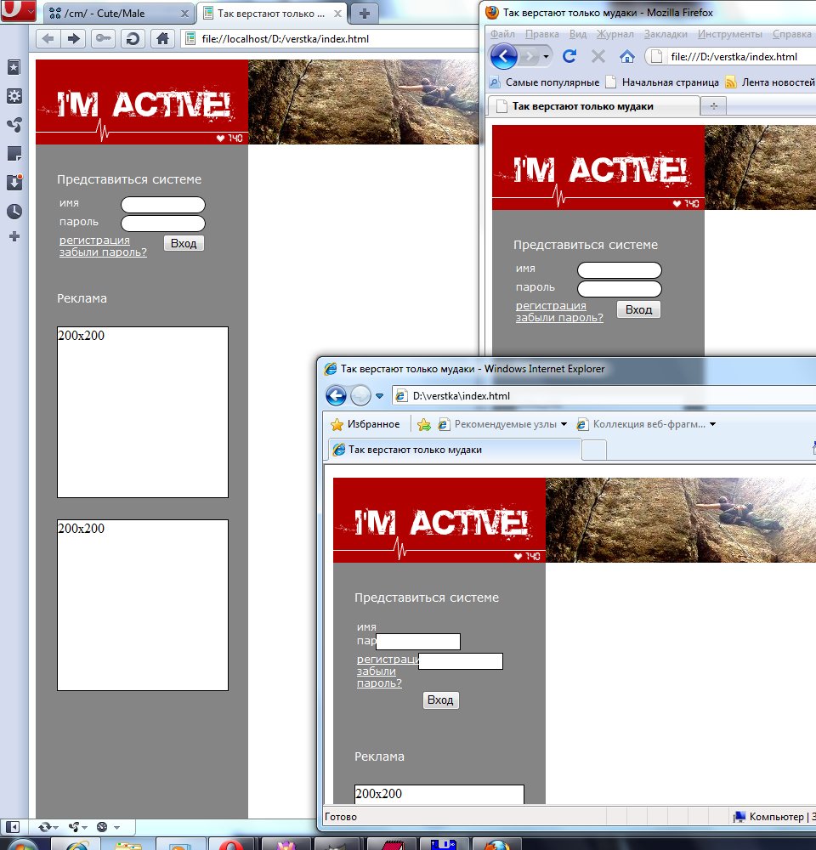
Task: Click IE's address bar showing D:\verstka\index.html
Action: click(x=604, y=396)
